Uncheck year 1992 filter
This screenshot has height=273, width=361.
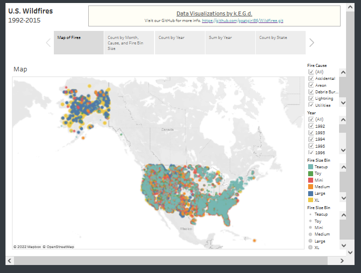click(x=311, y=126)
